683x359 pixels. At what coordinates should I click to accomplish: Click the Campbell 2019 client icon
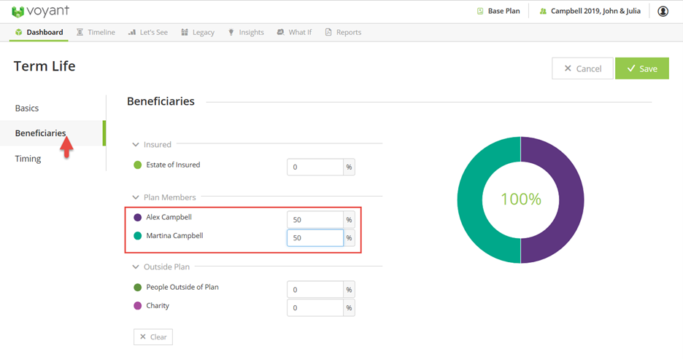[542, 12]
